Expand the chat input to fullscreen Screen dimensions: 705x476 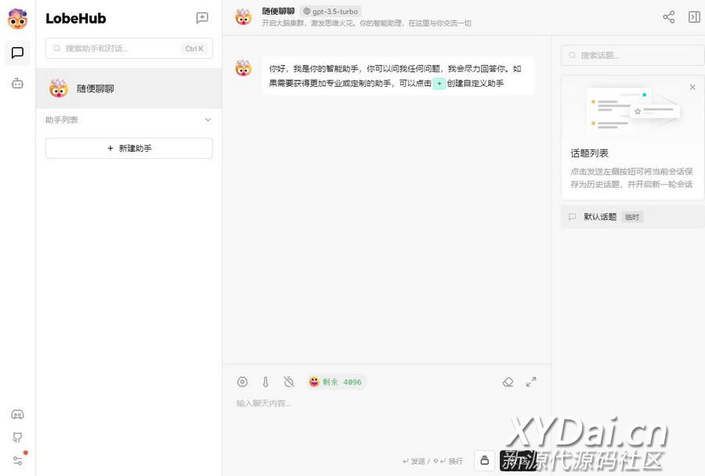tap(531, 382)
